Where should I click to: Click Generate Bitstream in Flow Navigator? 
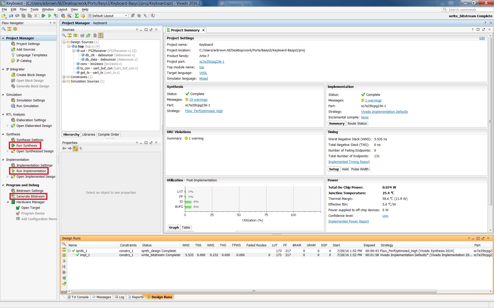(31, 197)
